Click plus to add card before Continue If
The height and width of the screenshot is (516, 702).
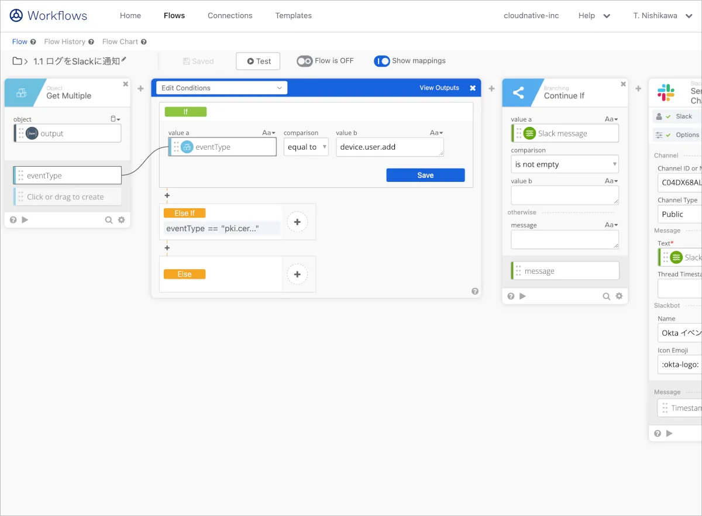point(491,89)
